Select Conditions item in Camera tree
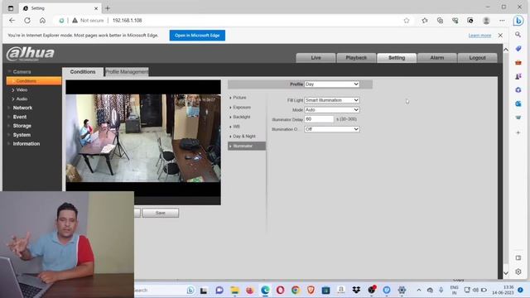This screenshot has width=530, height=298. point(34,81)
